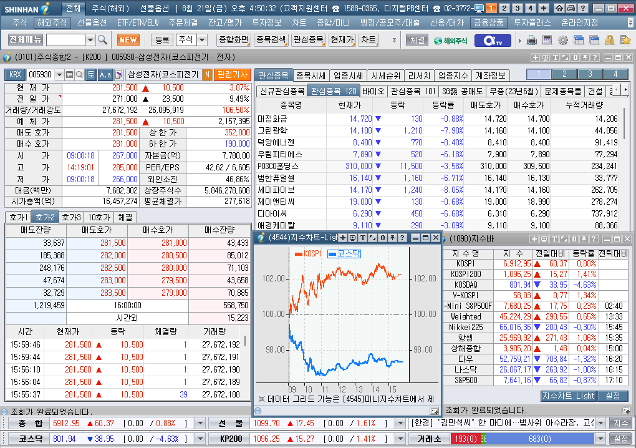
Task: Select watchlist page 2 button
Action: (564, 74)
